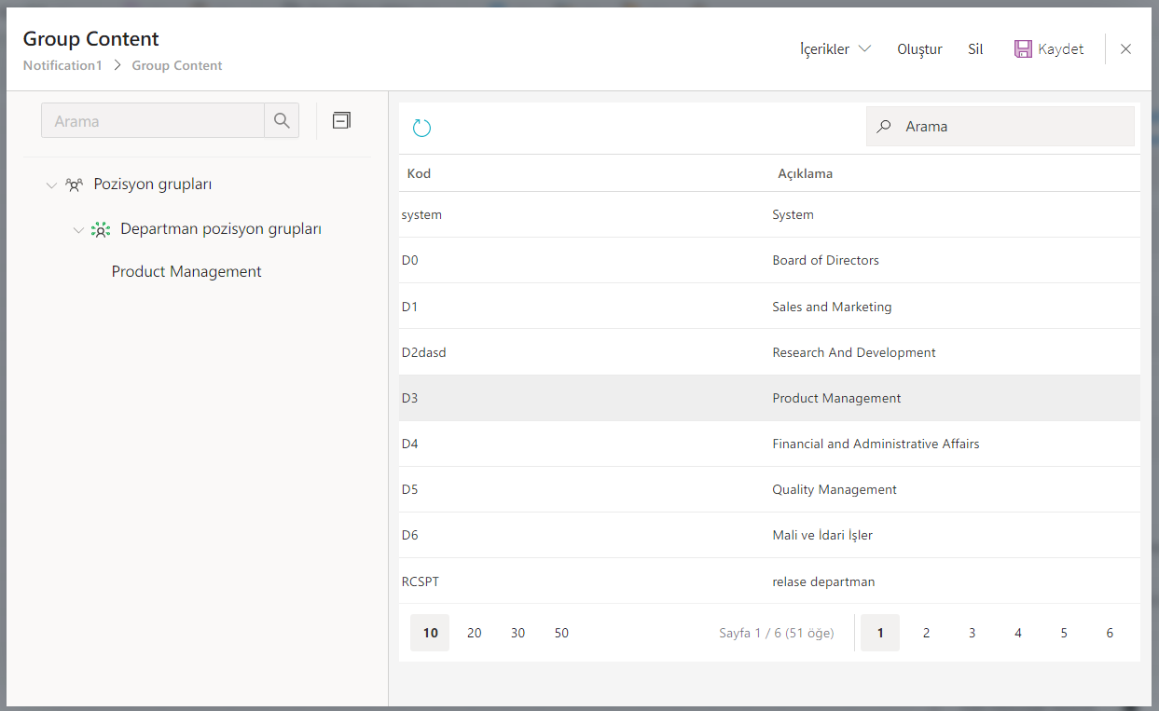
Task: Collapse the Pozisyon grupları tree node
Action: (51, 185)
